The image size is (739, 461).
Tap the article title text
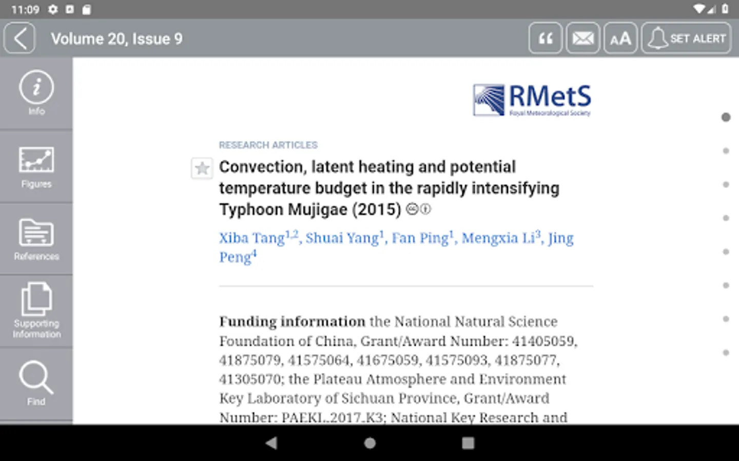(389, 188)
